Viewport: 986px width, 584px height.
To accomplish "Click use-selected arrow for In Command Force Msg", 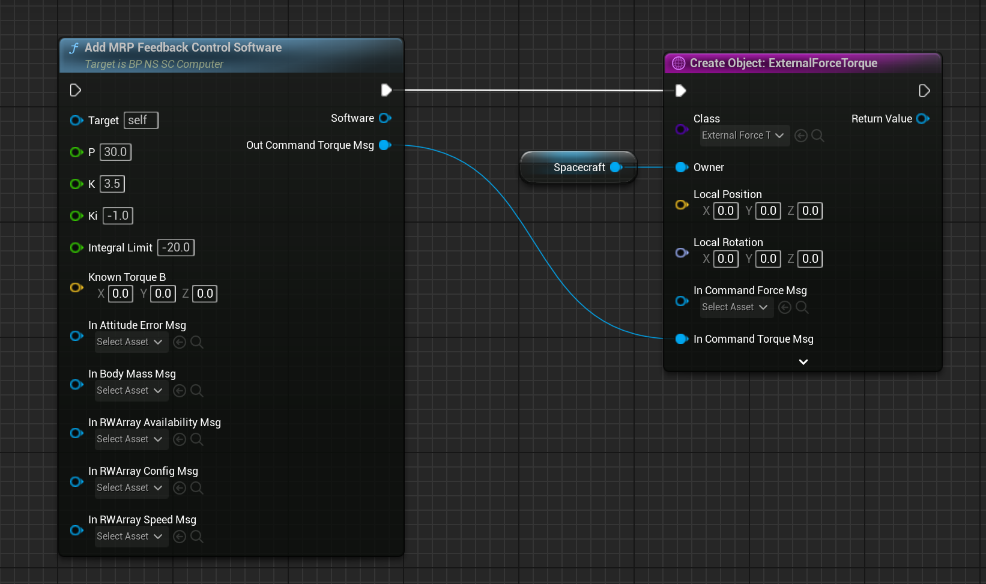I will [784, 307].
